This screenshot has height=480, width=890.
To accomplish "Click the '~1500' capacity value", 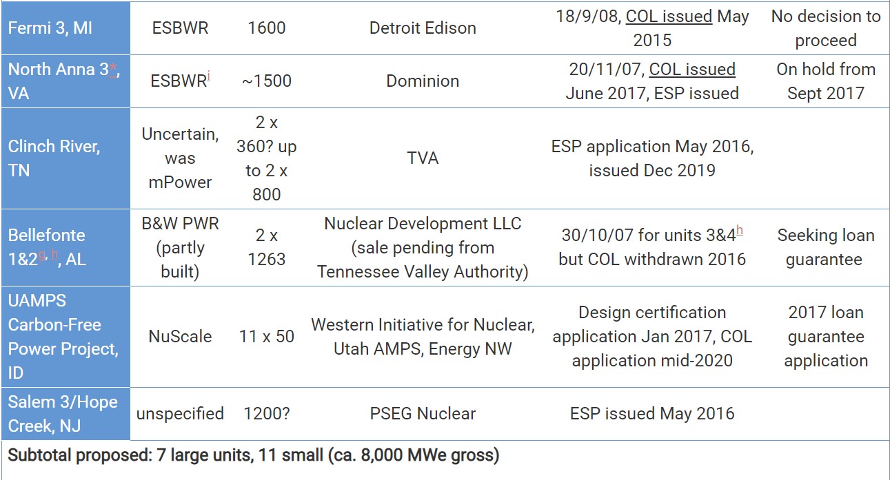I will (267, 81).
